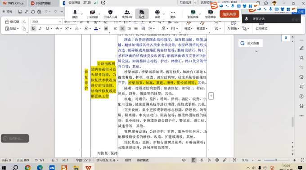Click the print preview icon

point(39,12)
